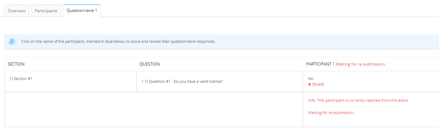Click Question #1 about valid license

coord(182,81)
